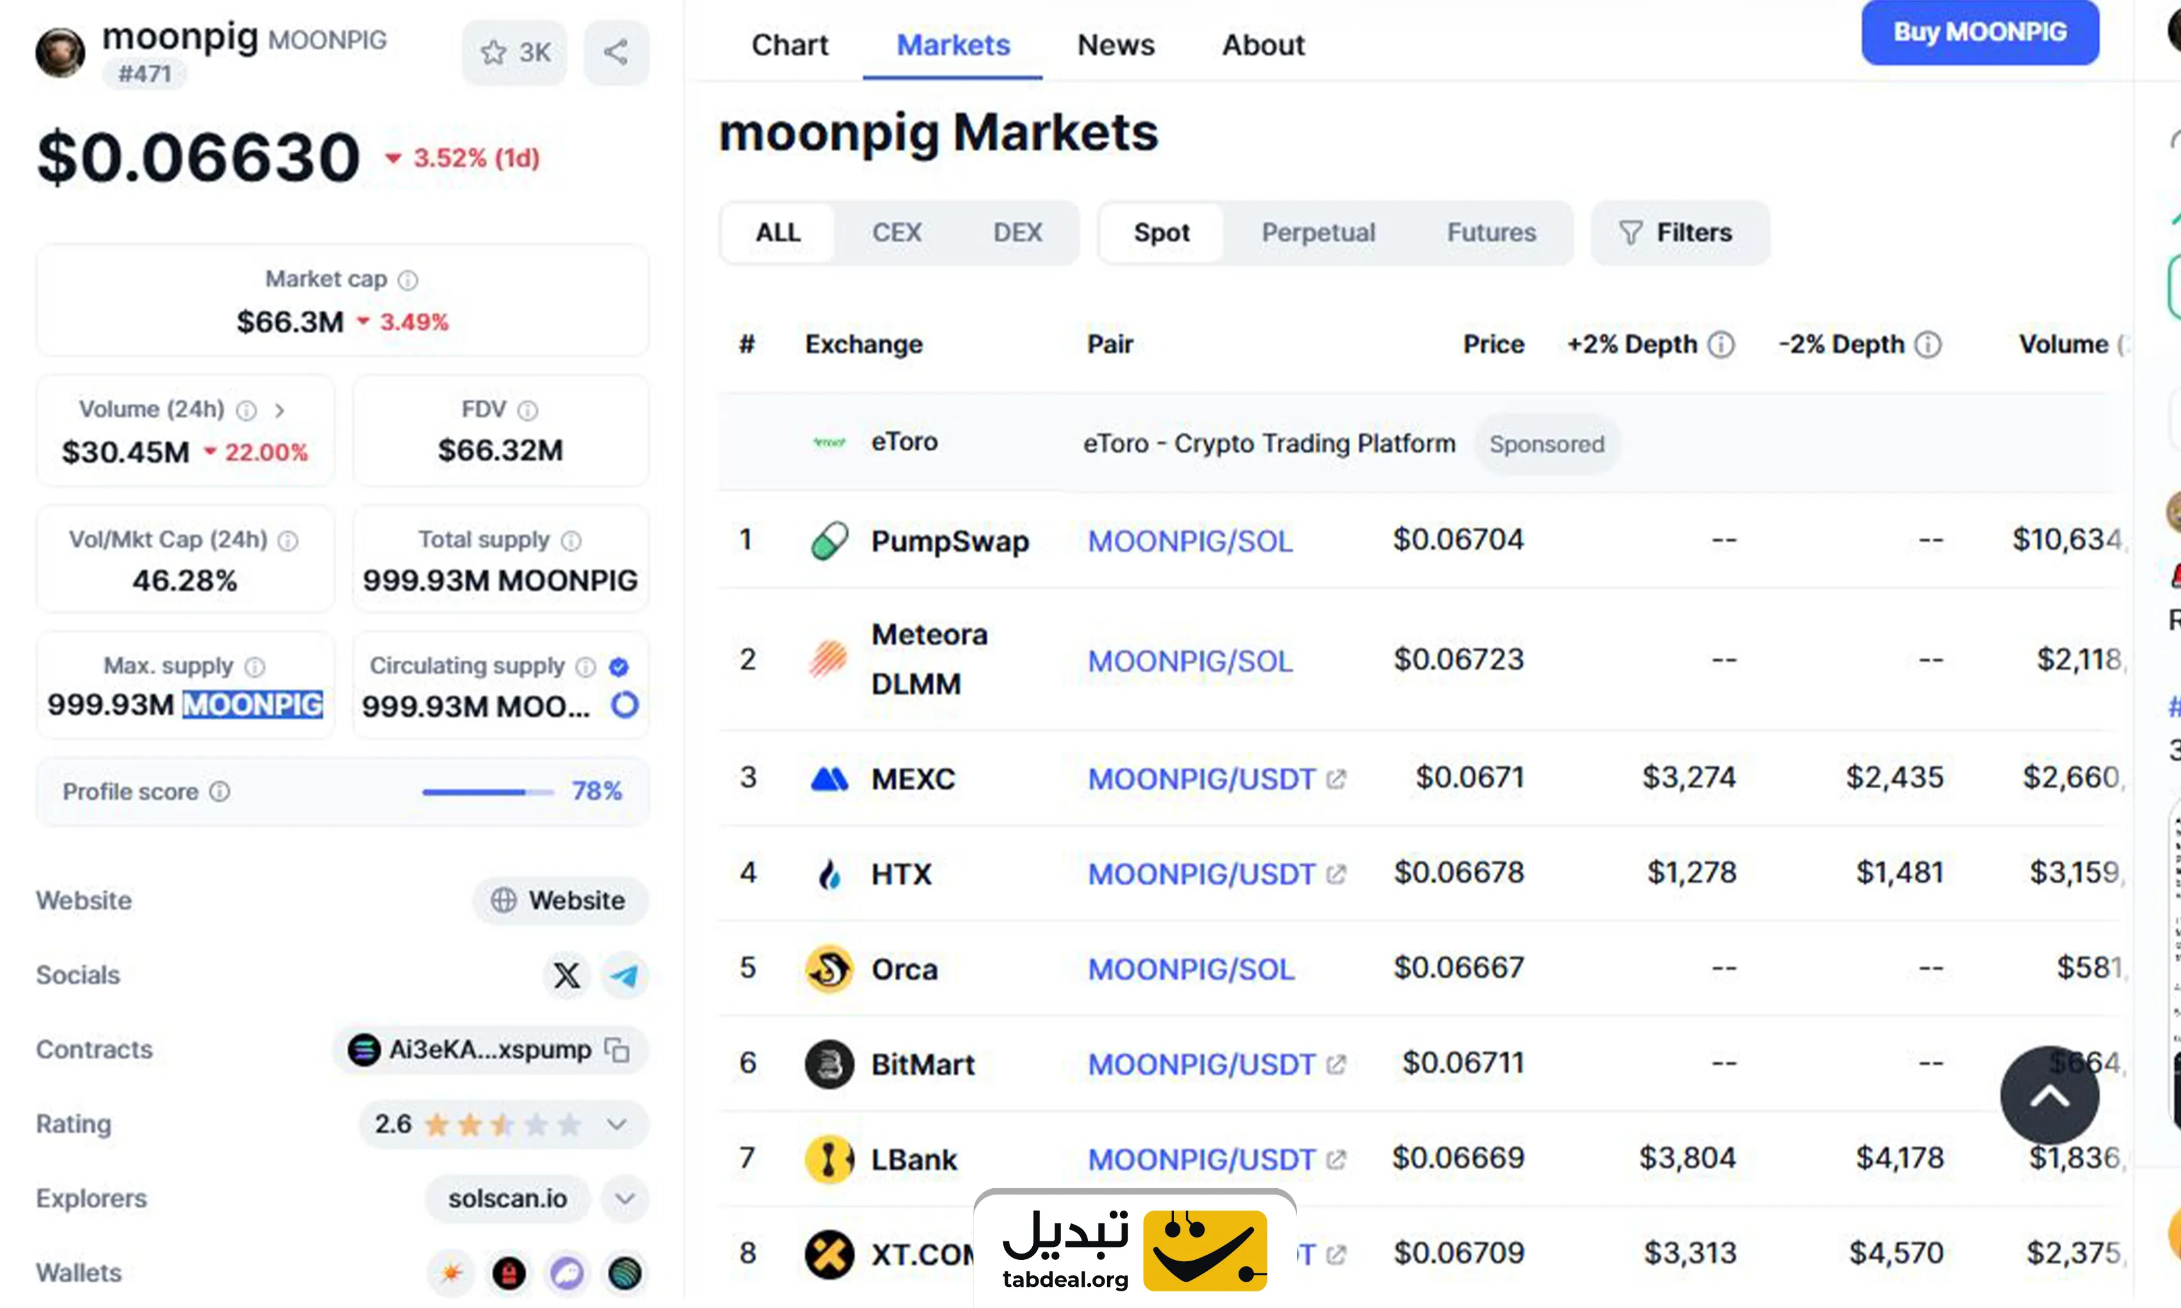This screenshot has height=1308, width=2181.
Task: Open PumpSwap MOONPIG/SOL pair link
Action: [x=1190, y=541]
